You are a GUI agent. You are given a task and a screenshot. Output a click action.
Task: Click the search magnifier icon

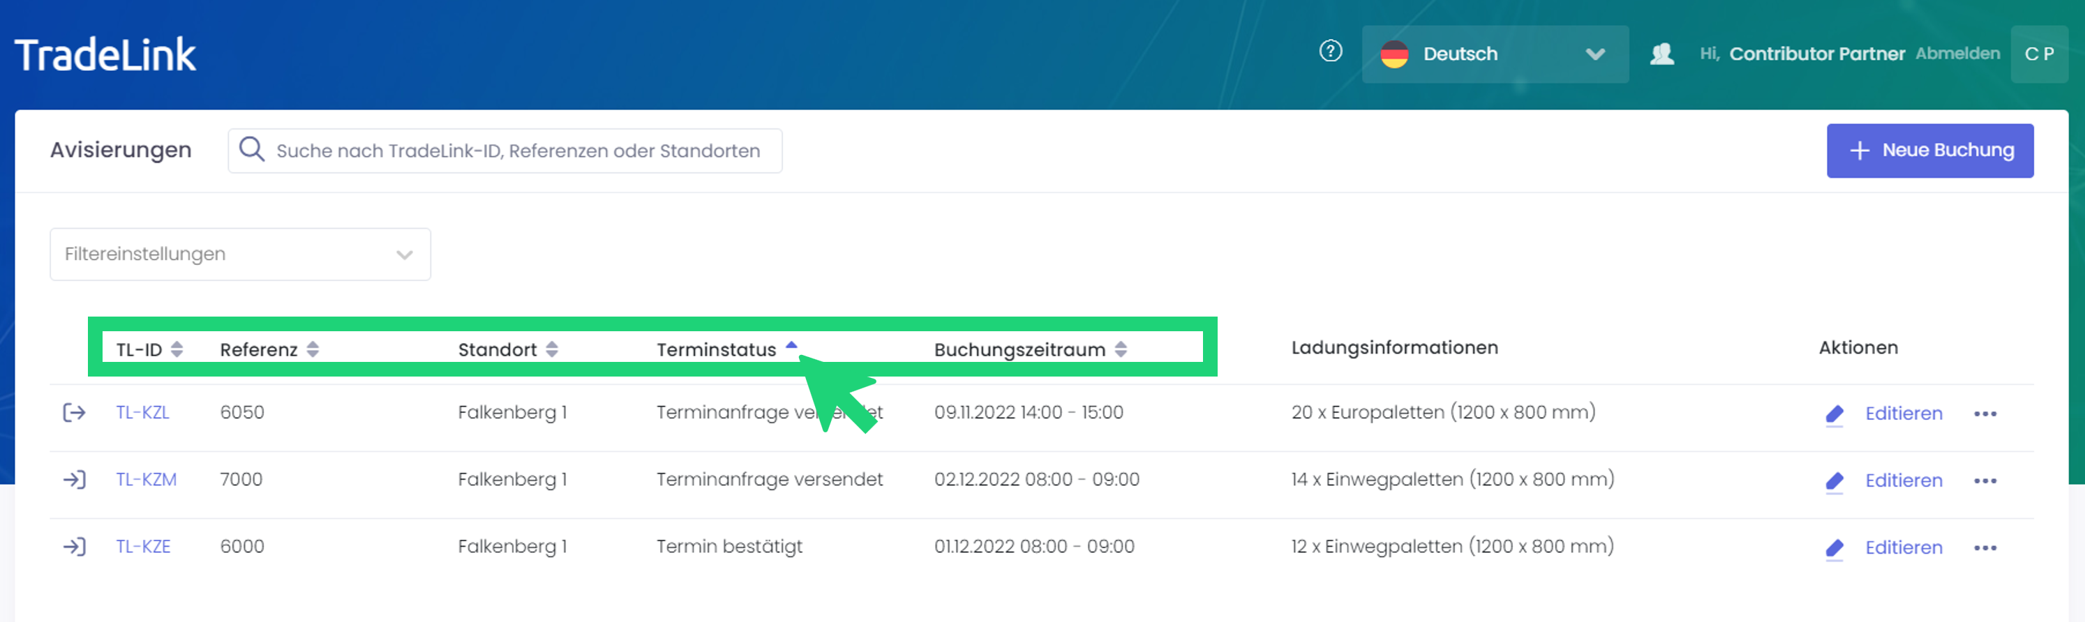click(252, 150)
